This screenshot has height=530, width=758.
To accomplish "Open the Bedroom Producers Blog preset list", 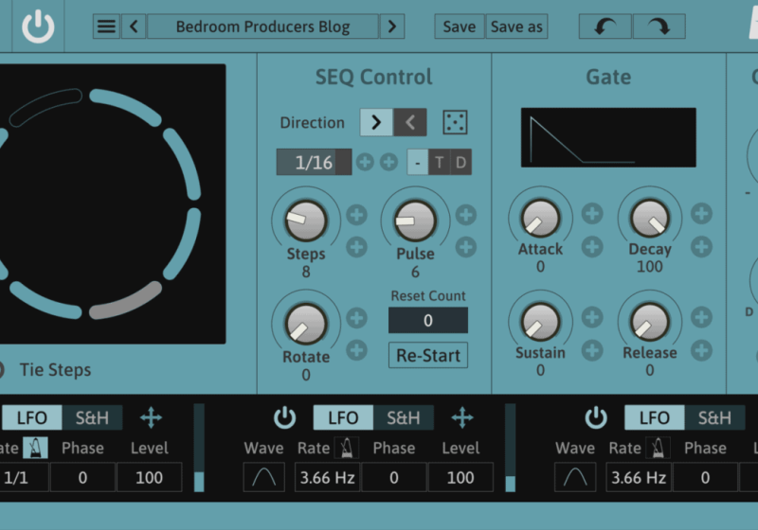I will (262, 26).
